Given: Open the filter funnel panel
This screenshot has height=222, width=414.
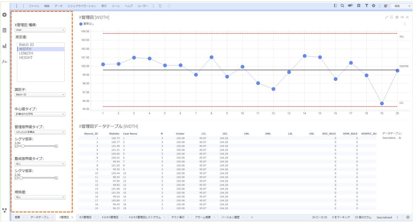Looking at the screenshot, I should pos(366,6).
